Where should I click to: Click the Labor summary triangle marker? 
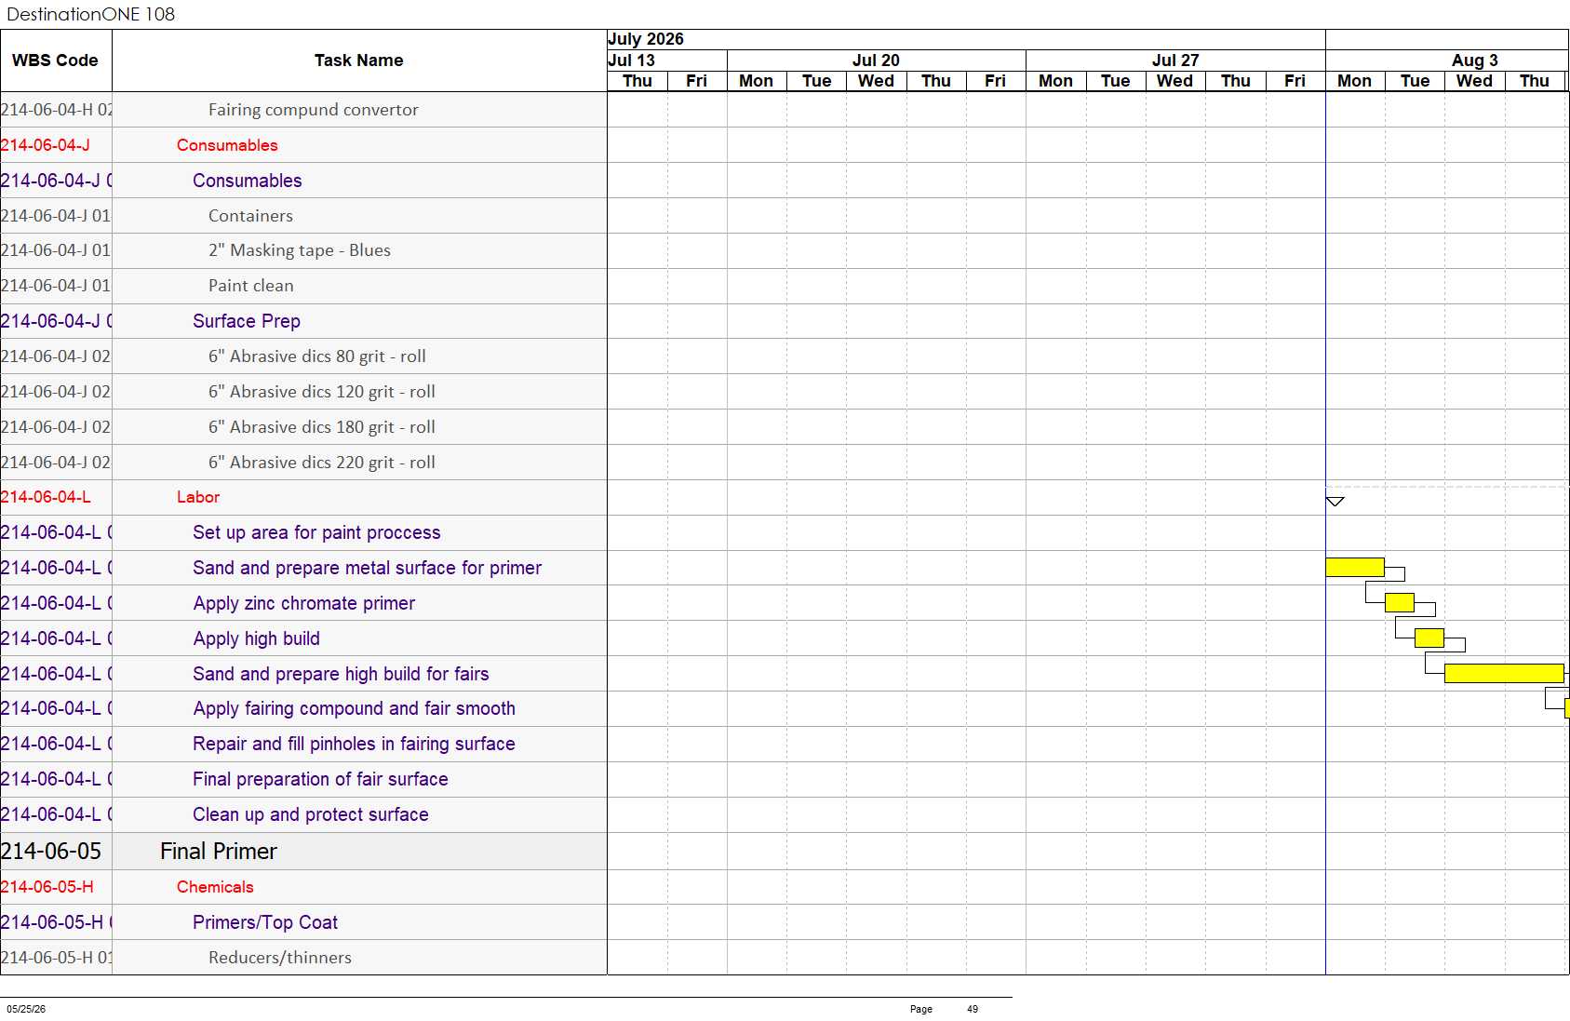click(1335, 502)
